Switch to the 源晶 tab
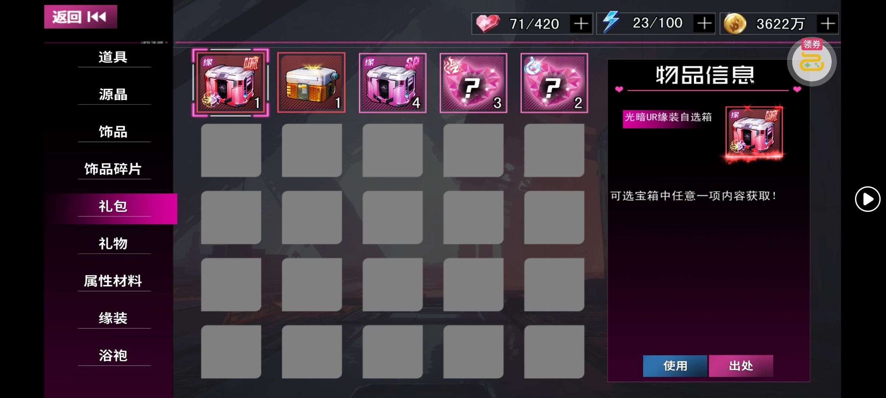 click(113, 94)
